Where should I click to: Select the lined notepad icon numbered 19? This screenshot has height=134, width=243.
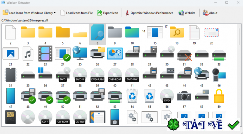194,32
